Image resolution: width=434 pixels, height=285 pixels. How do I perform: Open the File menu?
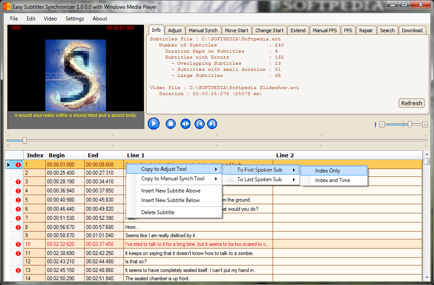(14, 19)
